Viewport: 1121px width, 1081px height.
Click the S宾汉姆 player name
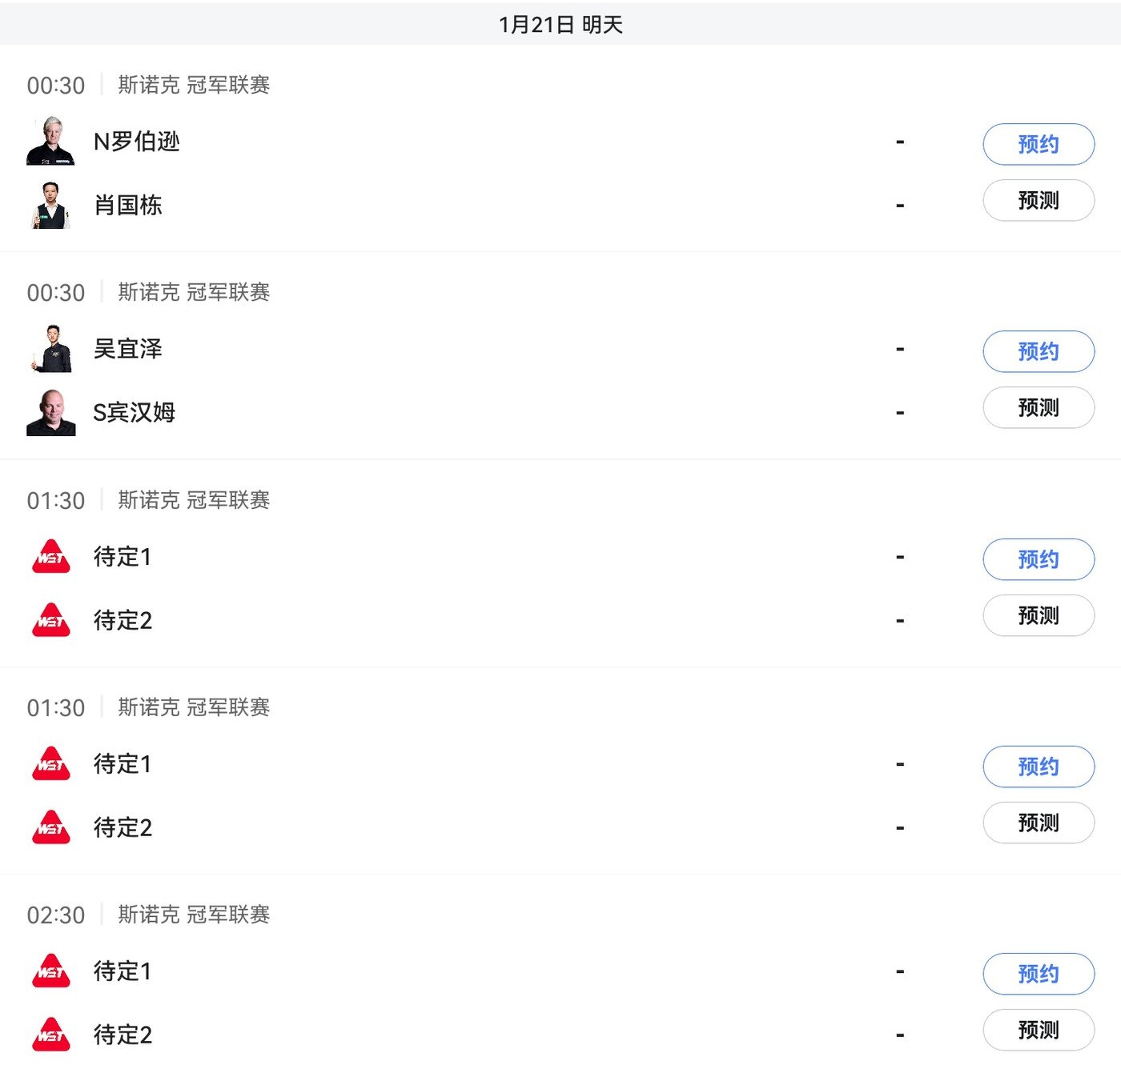click(134, 413)
